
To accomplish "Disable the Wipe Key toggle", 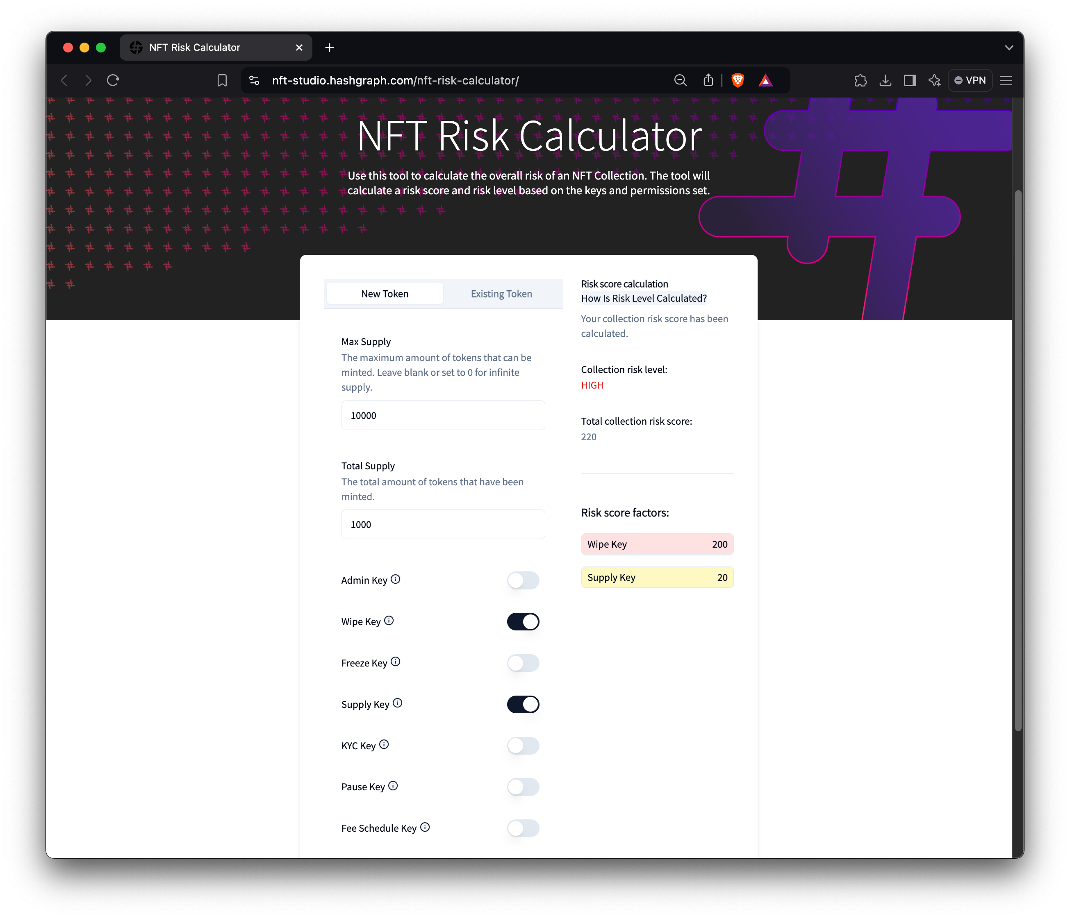I will 523,621.
